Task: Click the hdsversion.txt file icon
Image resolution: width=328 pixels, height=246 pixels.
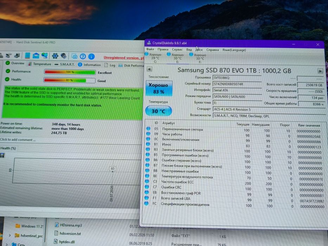Action: 56,233
